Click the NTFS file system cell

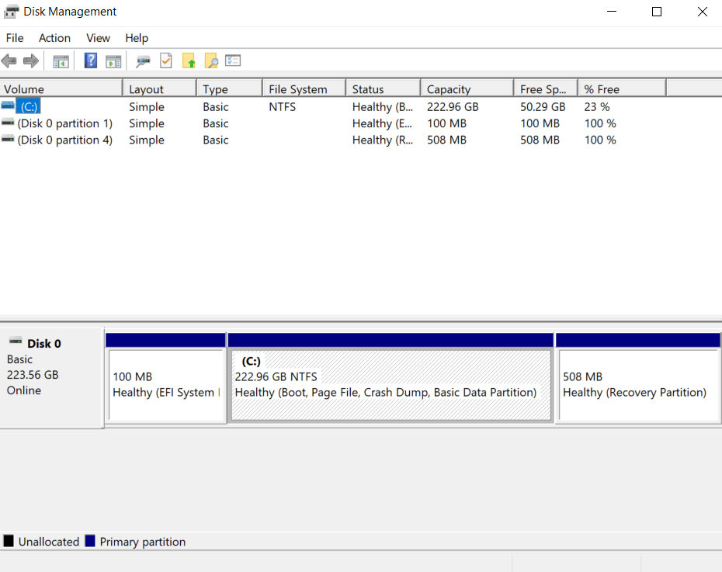(283, 107)
